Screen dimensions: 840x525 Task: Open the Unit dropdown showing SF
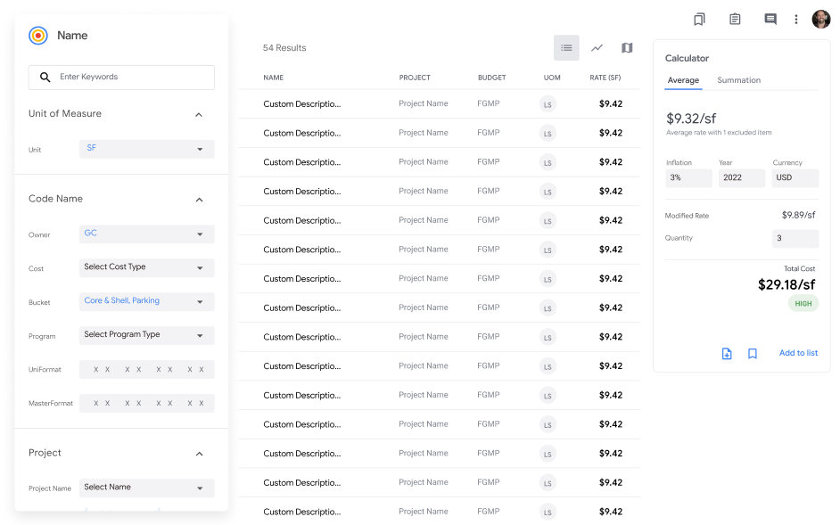(147, 149)
